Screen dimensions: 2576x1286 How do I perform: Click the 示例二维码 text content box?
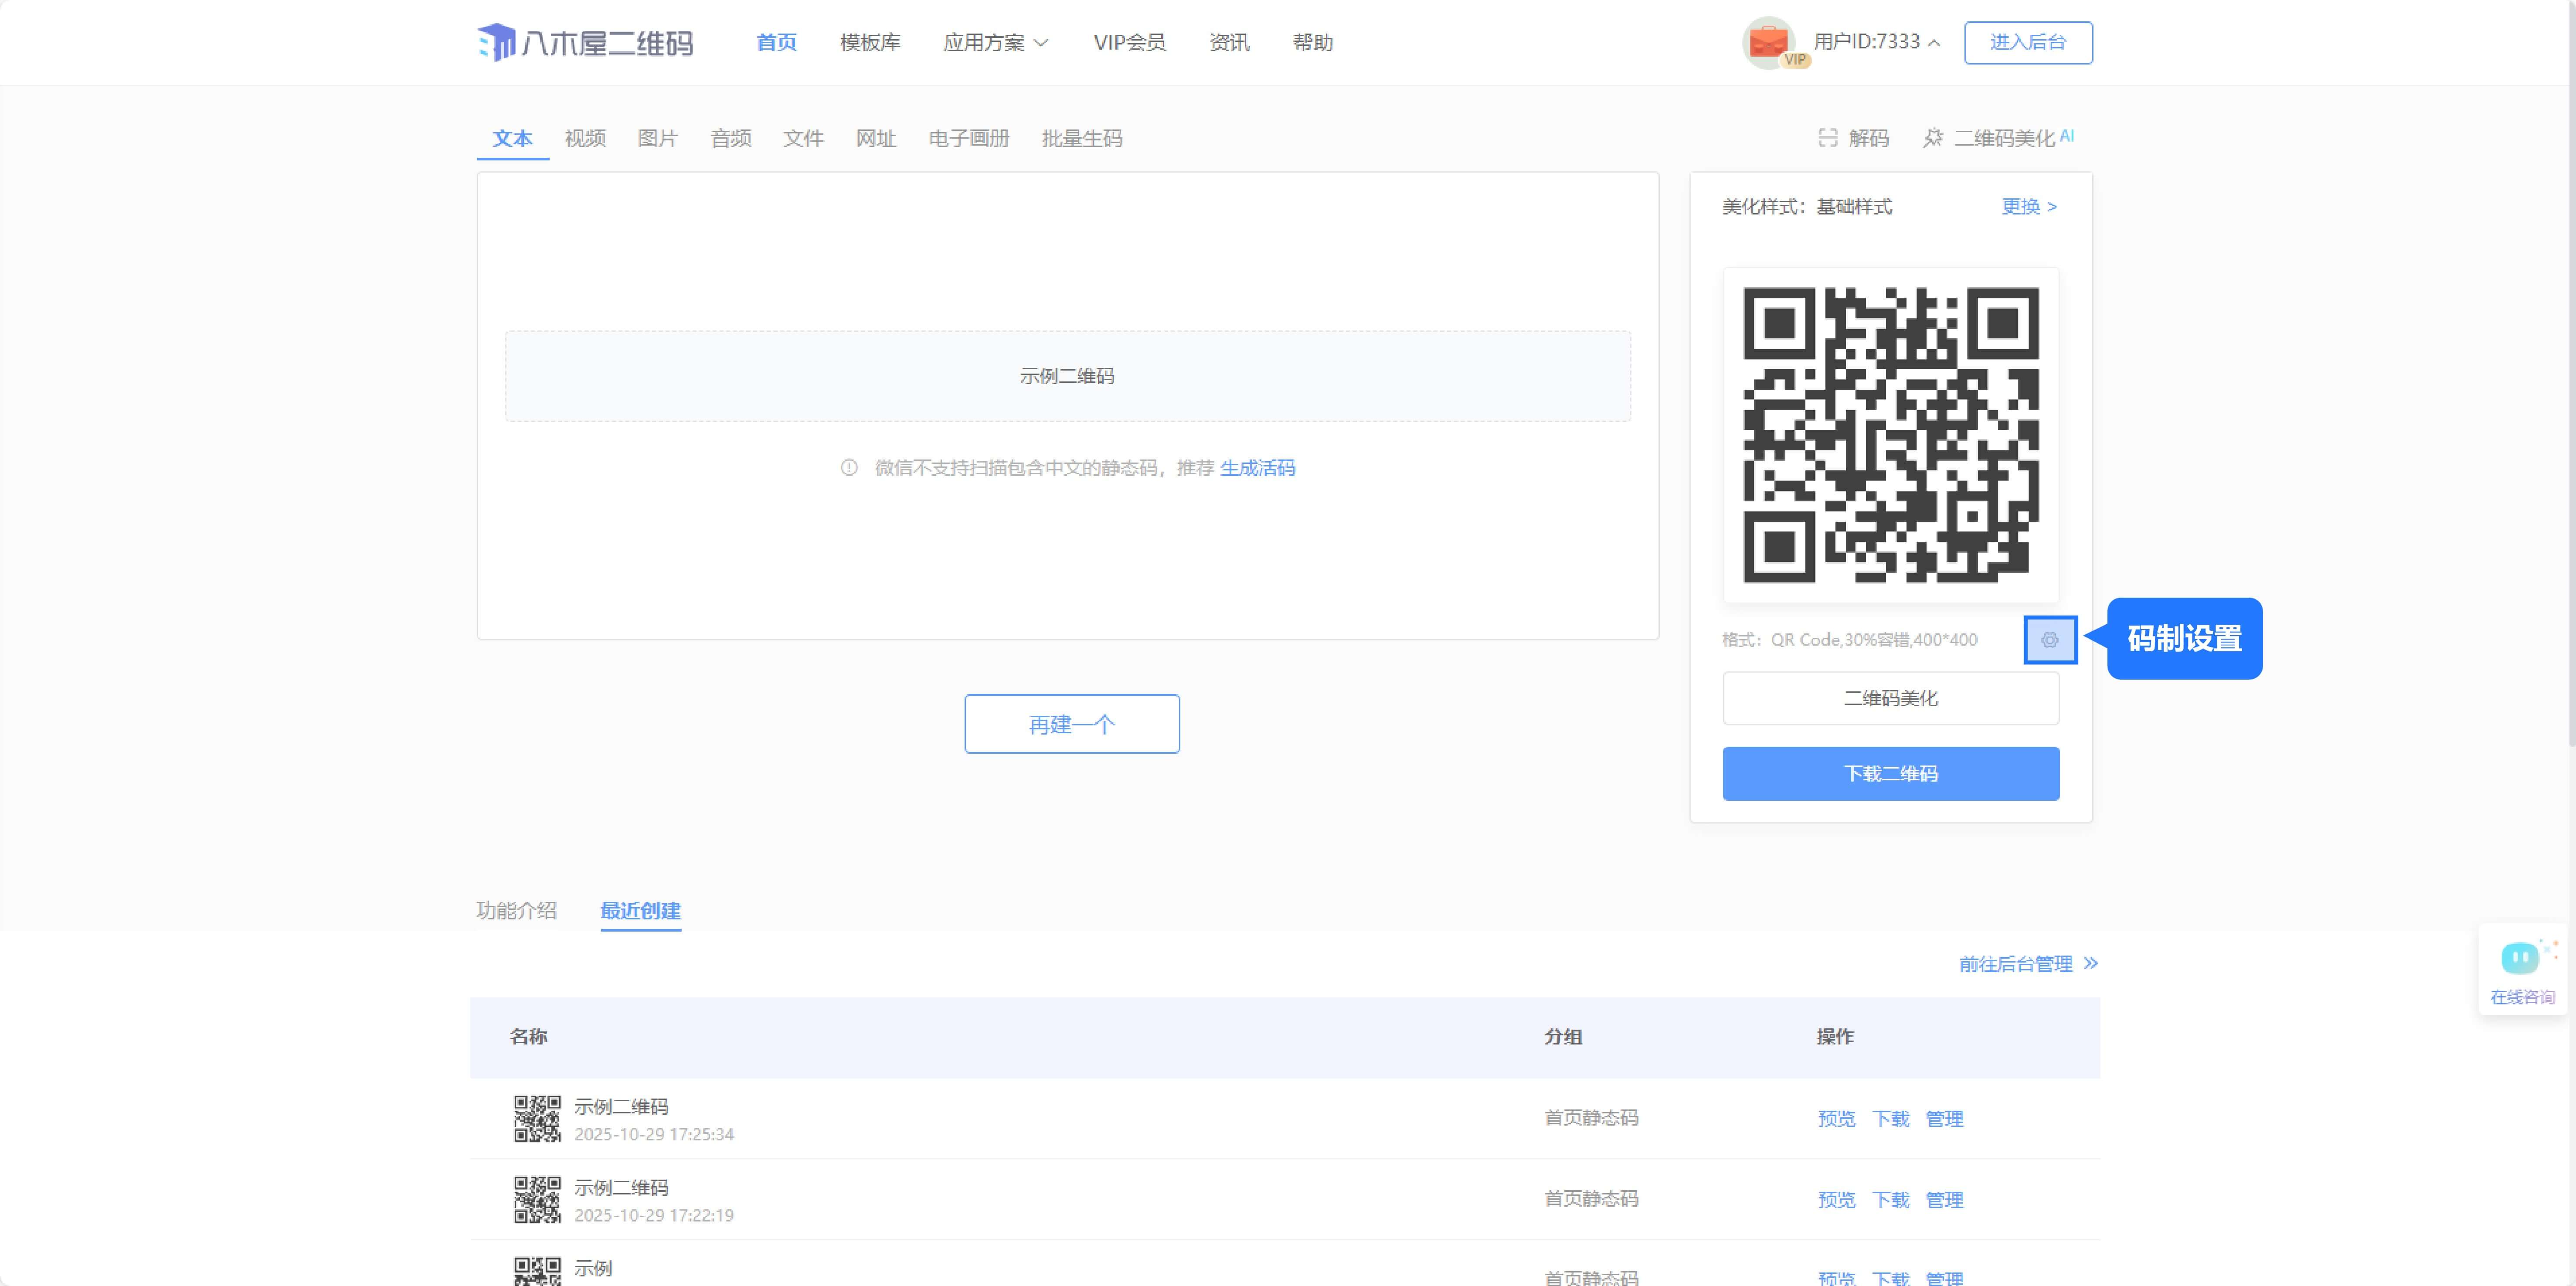pos(1067,376)
